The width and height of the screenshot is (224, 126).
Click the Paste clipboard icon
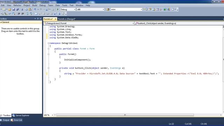30,9
